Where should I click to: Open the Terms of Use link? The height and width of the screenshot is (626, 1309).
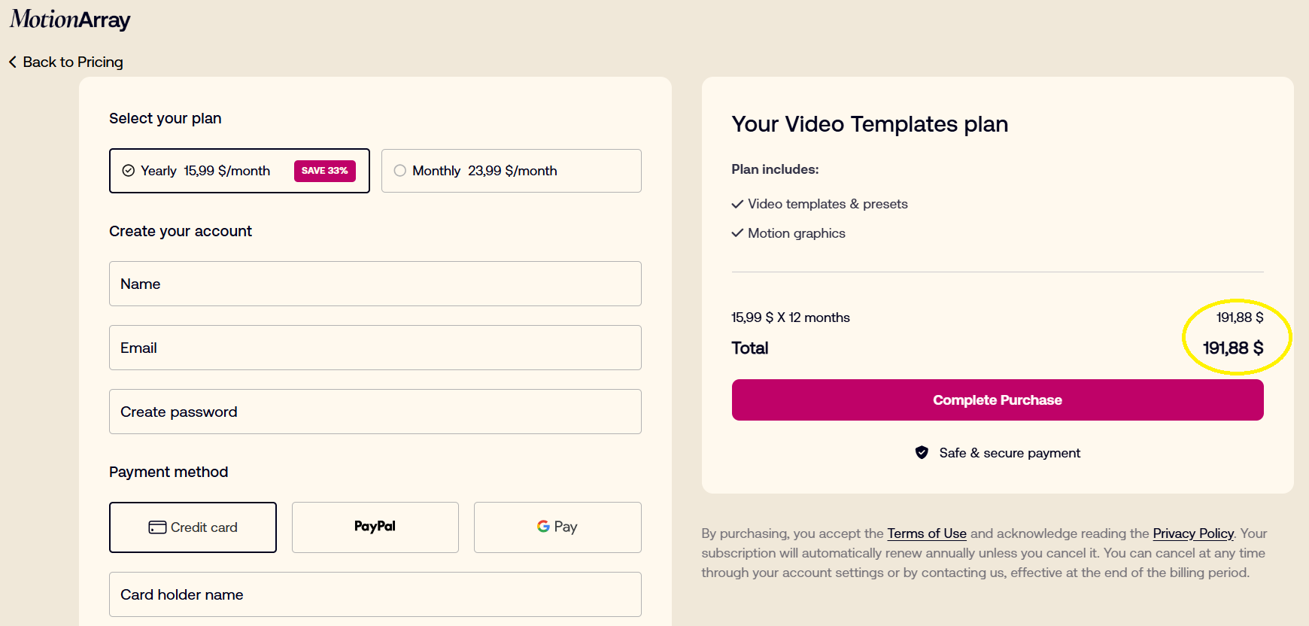pyautogui.click(x=927, y=533)
